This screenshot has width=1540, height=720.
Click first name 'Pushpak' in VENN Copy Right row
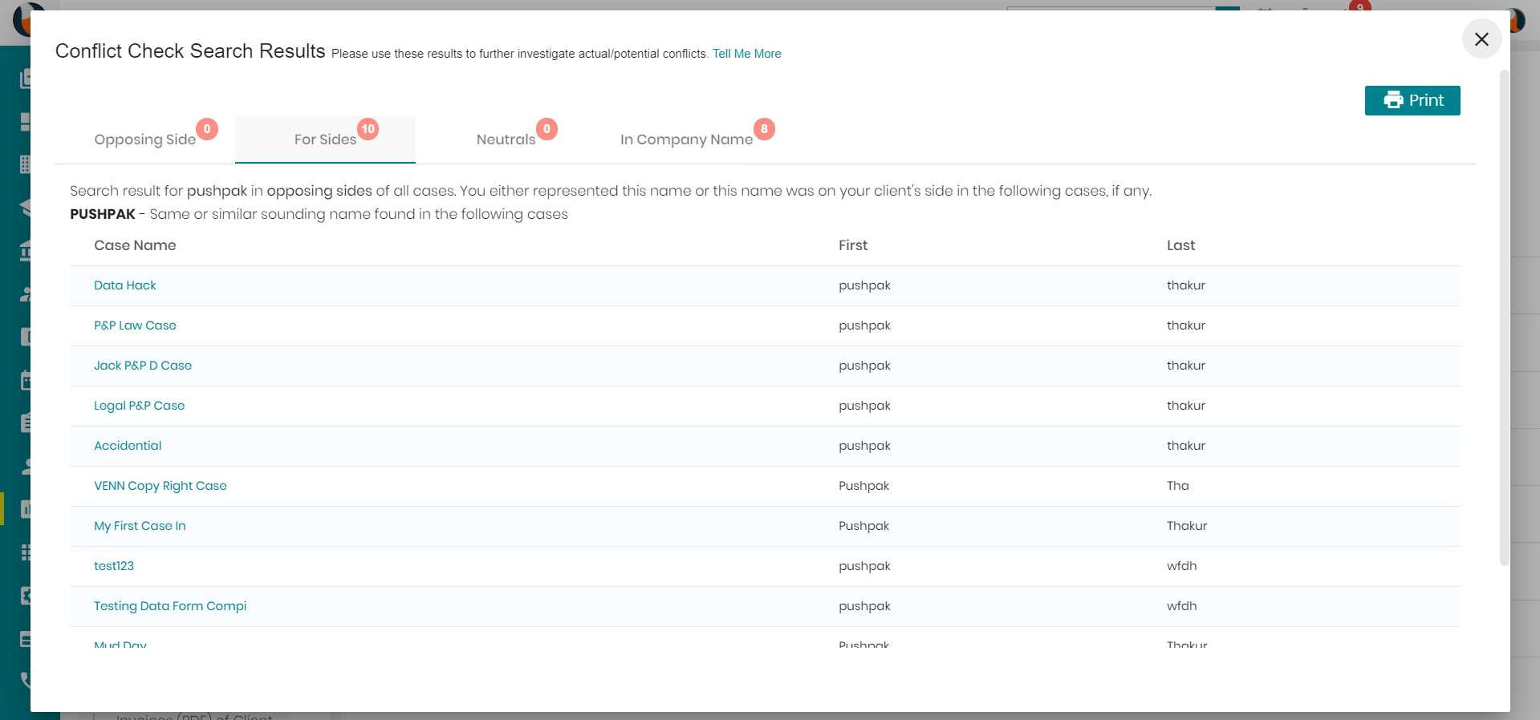coord(863,486)
